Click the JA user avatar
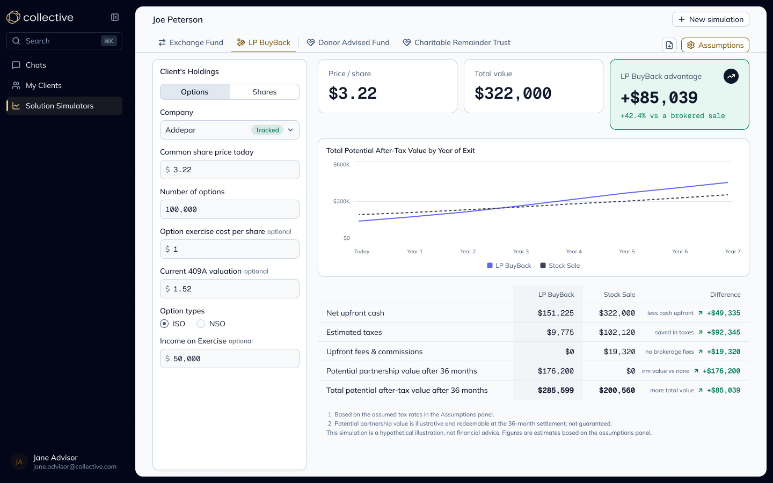The width and height of the screenshot is (773, 483). [x=19, y=462]
